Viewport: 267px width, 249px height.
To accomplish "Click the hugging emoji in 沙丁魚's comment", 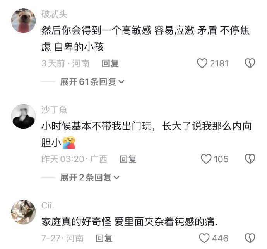I will [x=69, y=142].
